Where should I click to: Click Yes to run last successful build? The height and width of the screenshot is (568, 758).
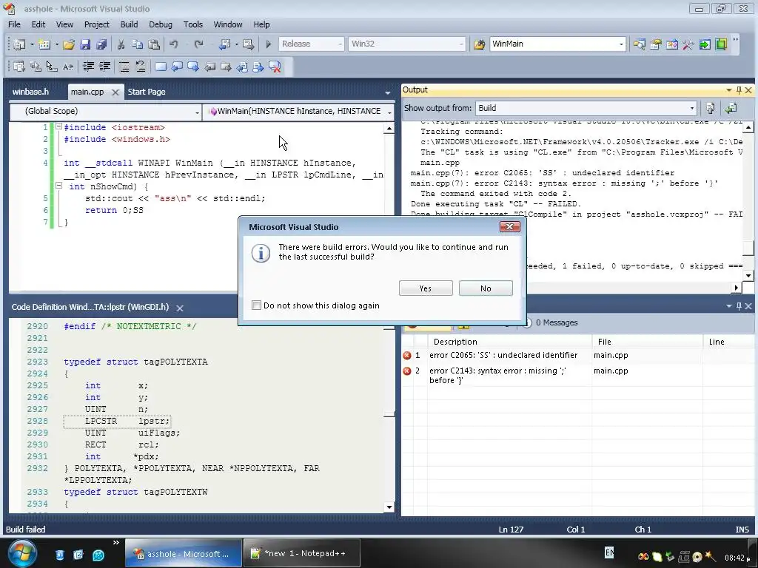pyautogui.click(x=426, y=288)
